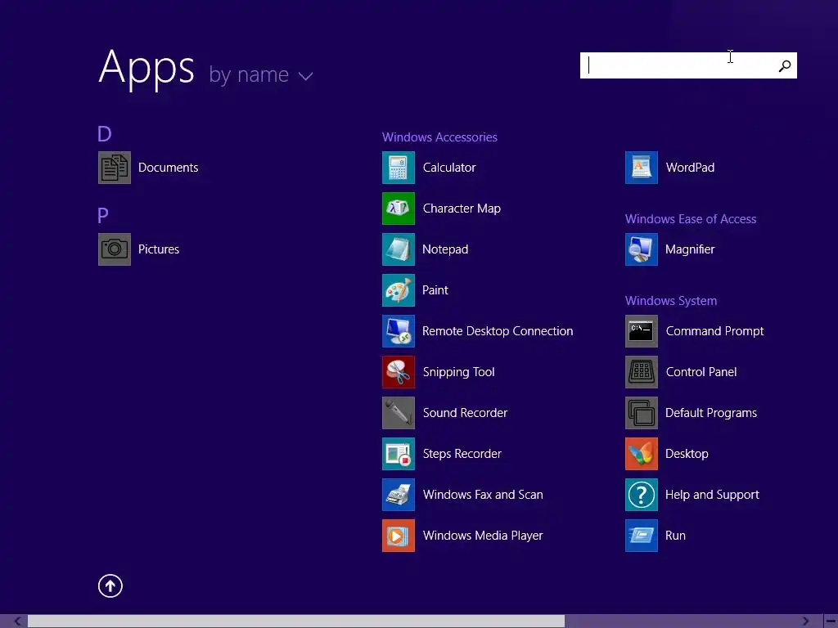The height and width of the screenshot is (628, 838).
Task: Open the Pictures camera icon
Action: point(115,249)
